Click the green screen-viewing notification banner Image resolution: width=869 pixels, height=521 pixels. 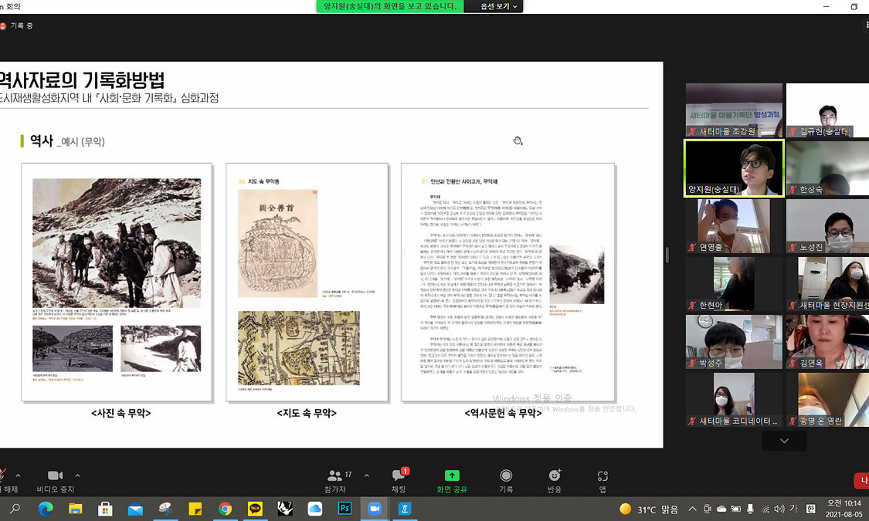pos(390,6)
